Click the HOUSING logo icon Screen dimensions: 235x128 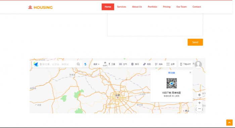click(x=30, y=7)
